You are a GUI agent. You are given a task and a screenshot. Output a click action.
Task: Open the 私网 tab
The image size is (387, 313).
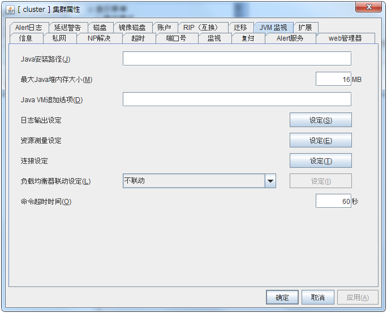pyautogui.click(x=59, y=38)
